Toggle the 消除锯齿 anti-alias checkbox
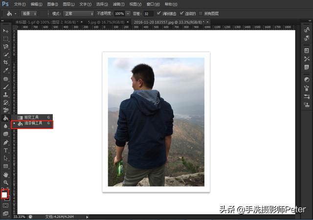This screenshot has height=220, width=313. tap(159, 14)
